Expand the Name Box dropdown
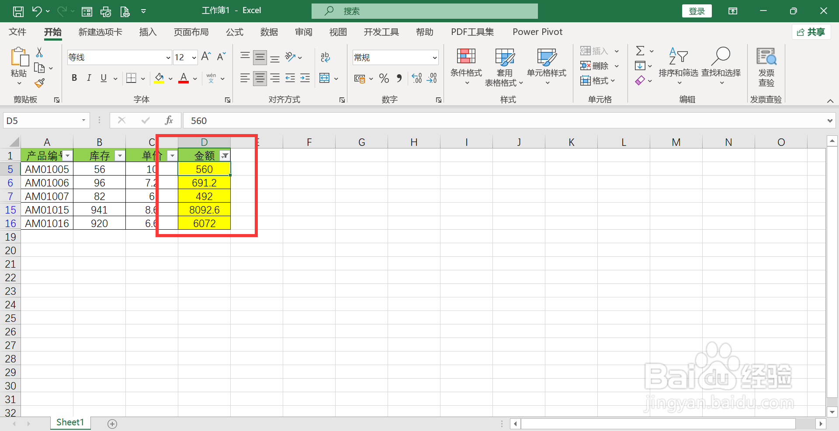Screen dimensions: 839x431 83,121
